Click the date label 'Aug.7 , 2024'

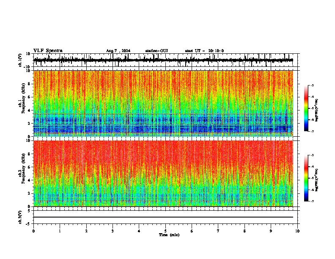[x=118, y=51]
